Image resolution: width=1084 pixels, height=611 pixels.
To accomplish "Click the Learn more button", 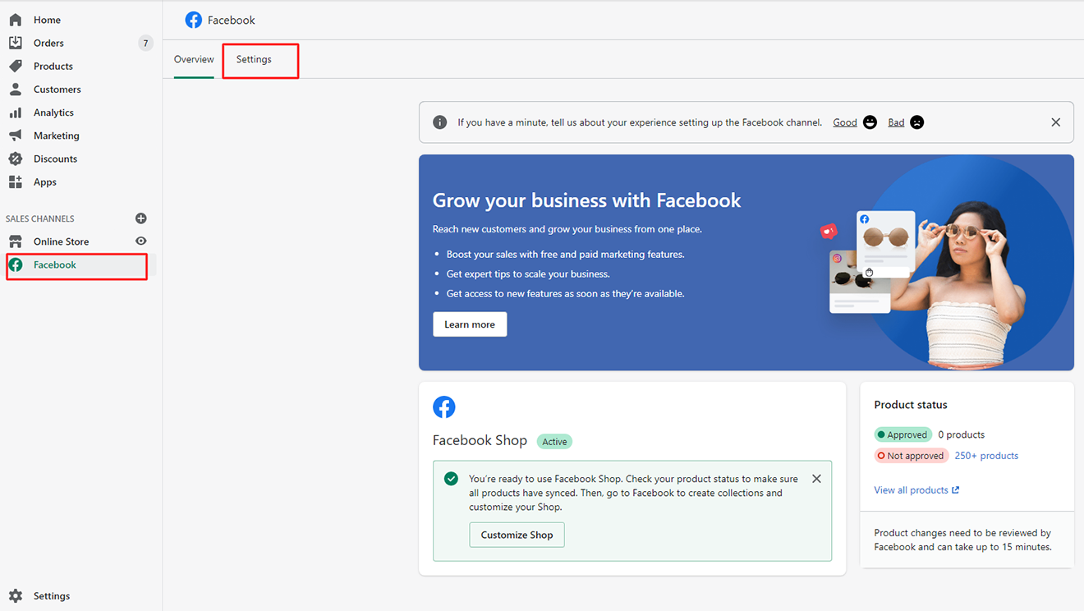I will tap(470, 324).
